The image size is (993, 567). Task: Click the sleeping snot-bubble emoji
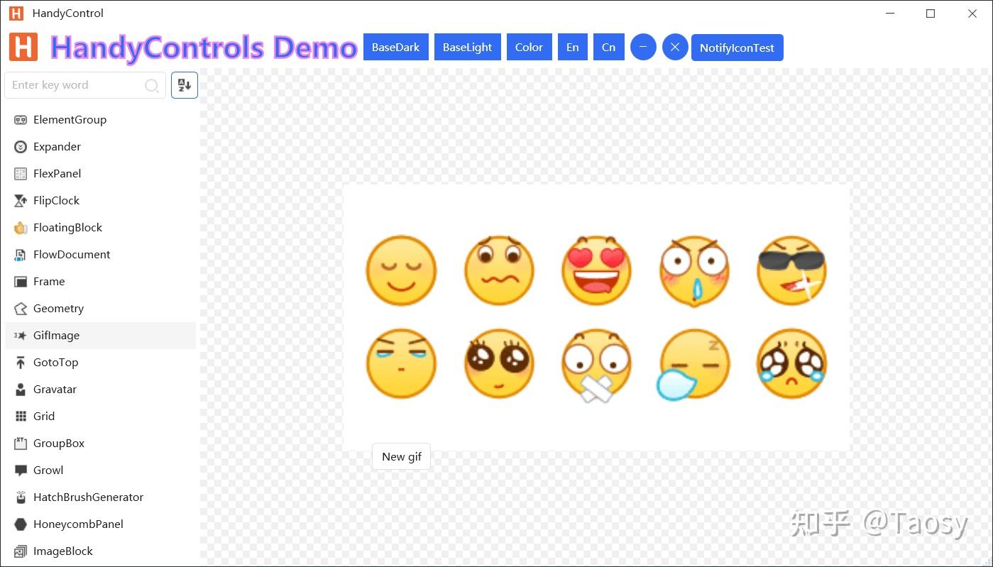tap(693, 365)
